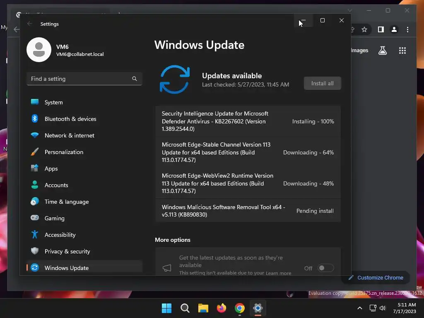Click VM6@collabnet.local account email
Viewport: 424px width, 318px height.
pos(80,54)
